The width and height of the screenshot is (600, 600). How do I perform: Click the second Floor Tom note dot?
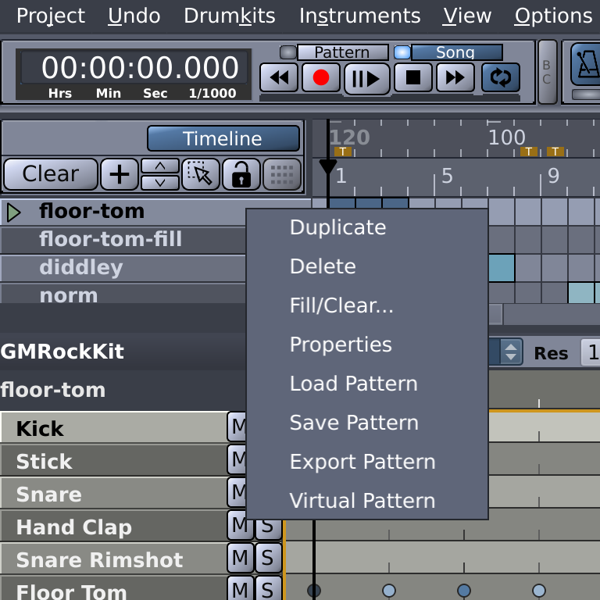(389, 591)
